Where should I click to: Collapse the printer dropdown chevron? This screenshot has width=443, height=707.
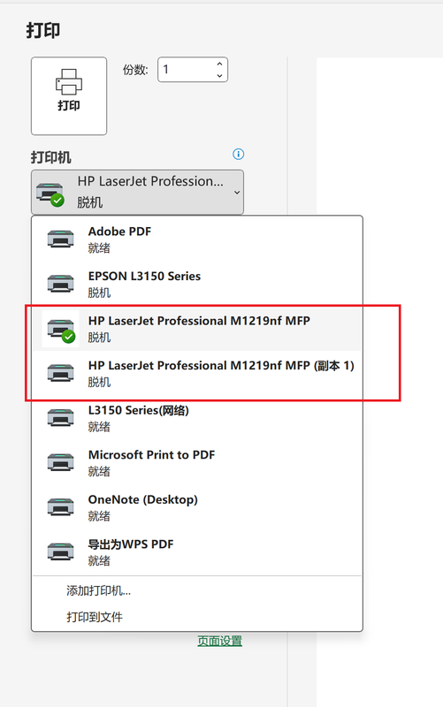point(237,193)
